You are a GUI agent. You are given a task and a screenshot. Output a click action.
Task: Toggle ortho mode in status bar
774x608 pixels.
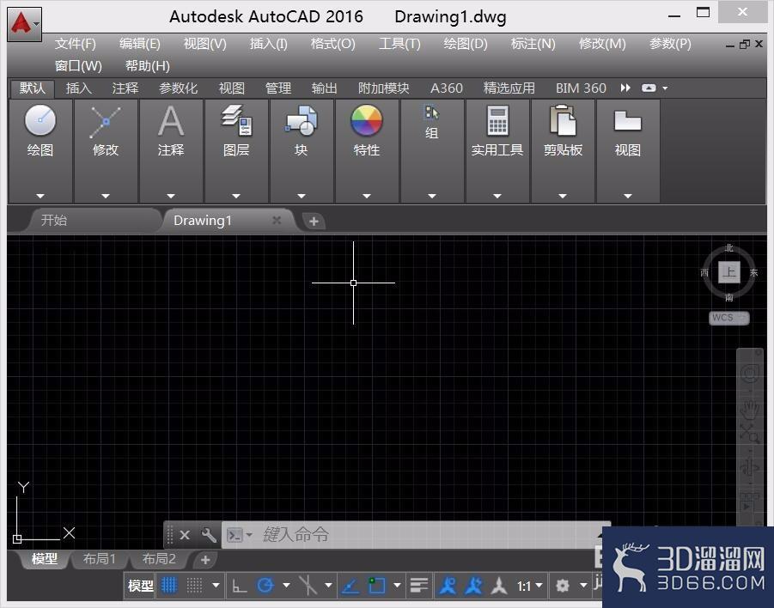coord(240,586)
